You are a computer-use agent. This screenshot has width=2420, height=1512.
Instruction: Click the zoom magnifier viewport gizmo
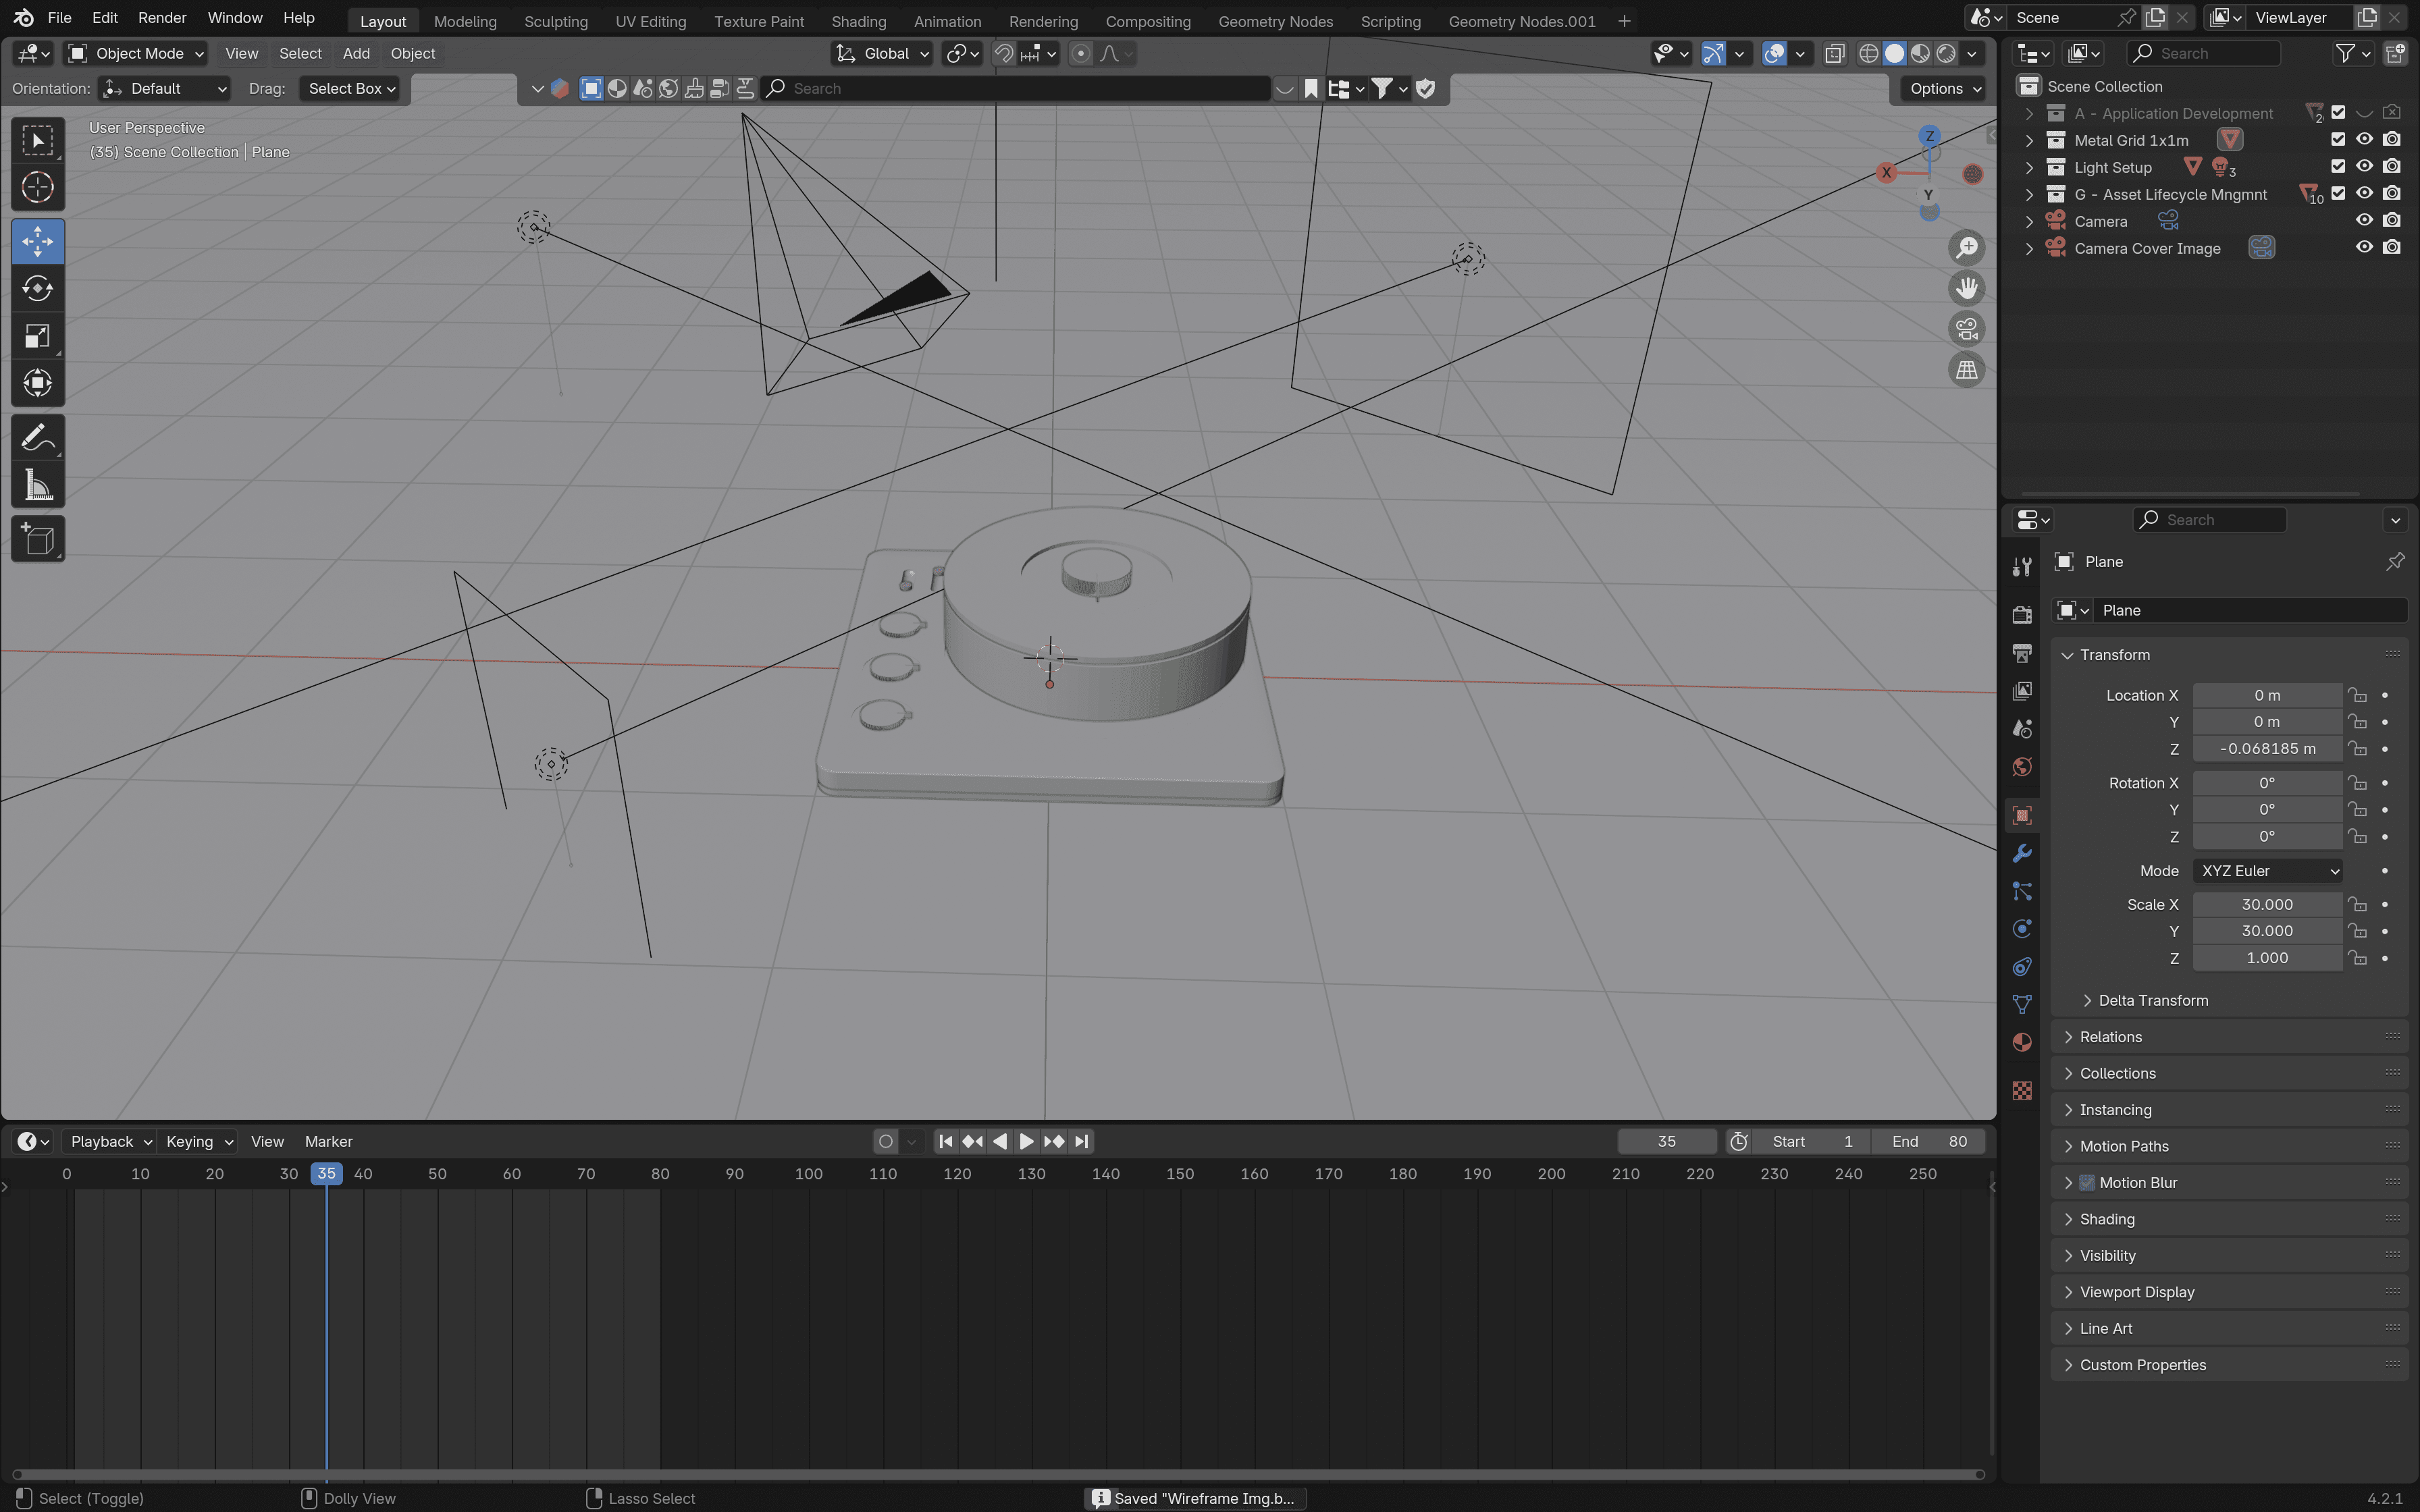[1966, 247]
